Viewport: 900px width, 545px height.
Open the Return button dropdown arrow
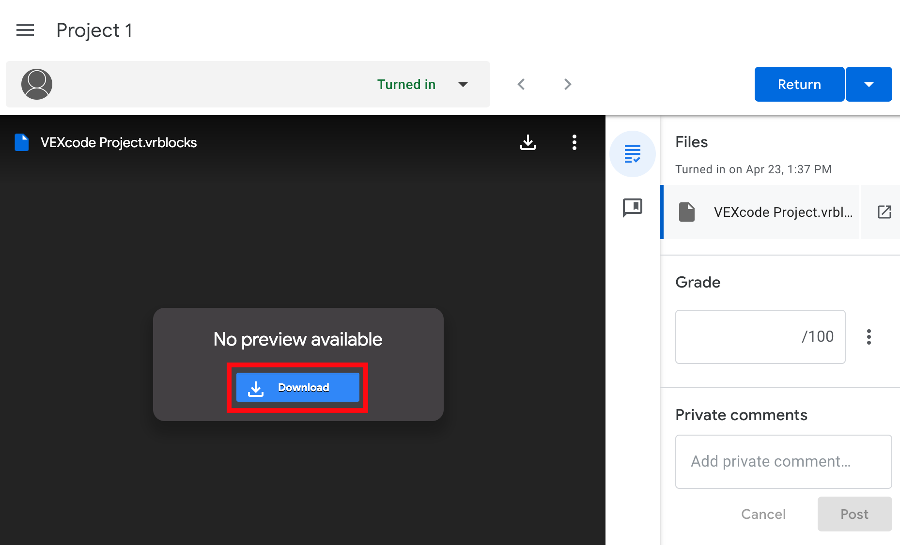(869, 84)
